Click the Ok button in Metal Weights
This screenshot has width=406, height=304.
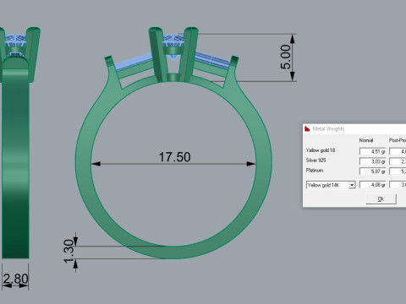[381, 199]
